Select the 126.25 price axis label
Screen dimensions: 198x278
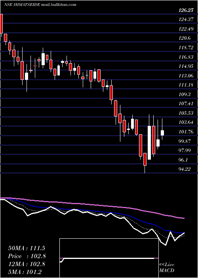186,10
